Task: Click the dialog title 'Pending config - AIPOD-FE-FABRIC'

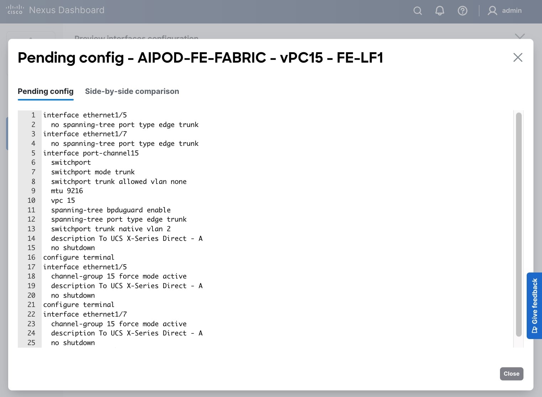Action: 200,58
